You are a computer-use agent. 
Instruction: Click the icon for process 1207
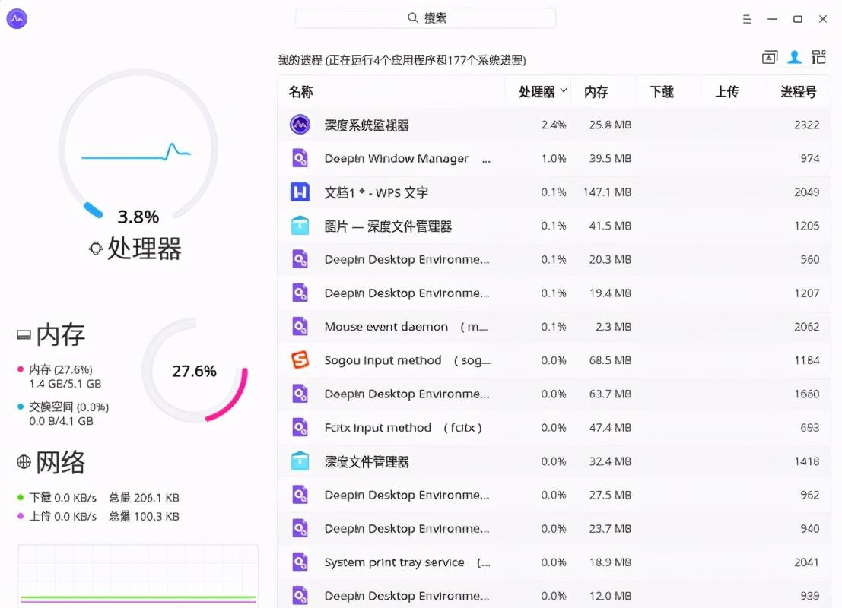pos(300,293)
